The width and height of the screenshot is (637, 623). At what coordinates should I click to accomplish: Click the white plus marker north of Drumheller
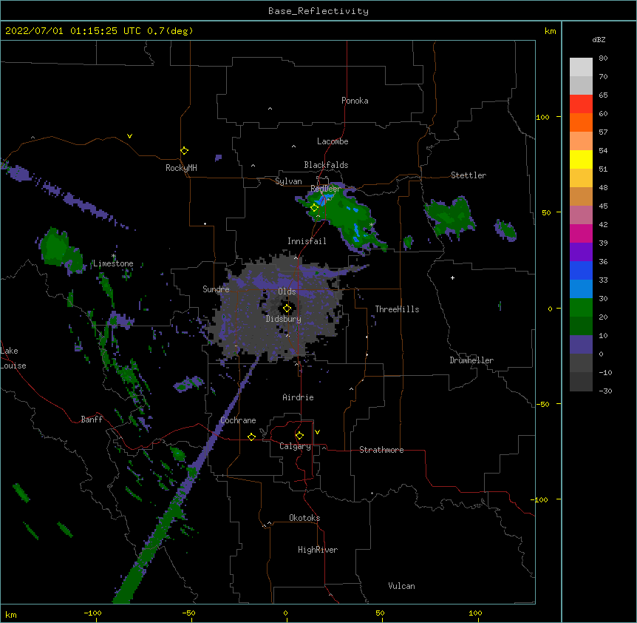[452, 277]
